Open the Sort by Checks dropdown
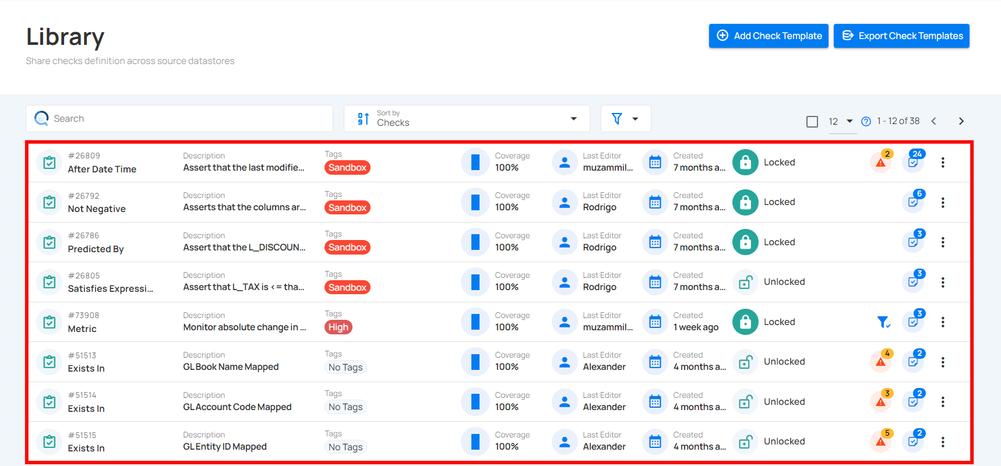This screenshot has width=1001, height=466. (x=467, y=118)
